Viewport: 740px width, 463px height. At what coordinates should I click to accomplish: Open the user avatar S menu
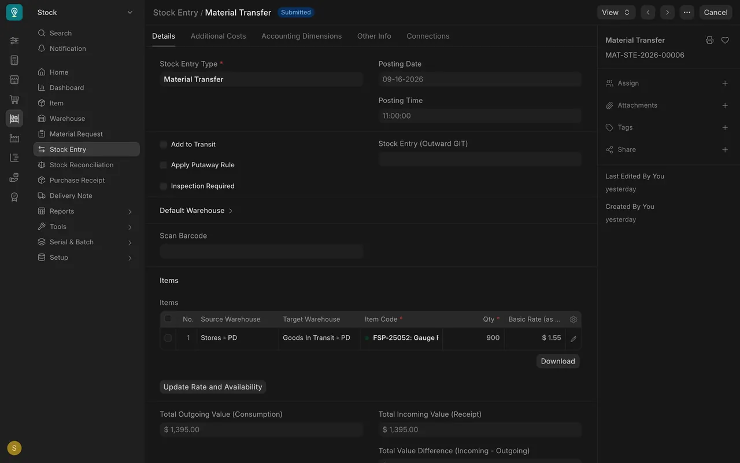(x=14, y=448)
